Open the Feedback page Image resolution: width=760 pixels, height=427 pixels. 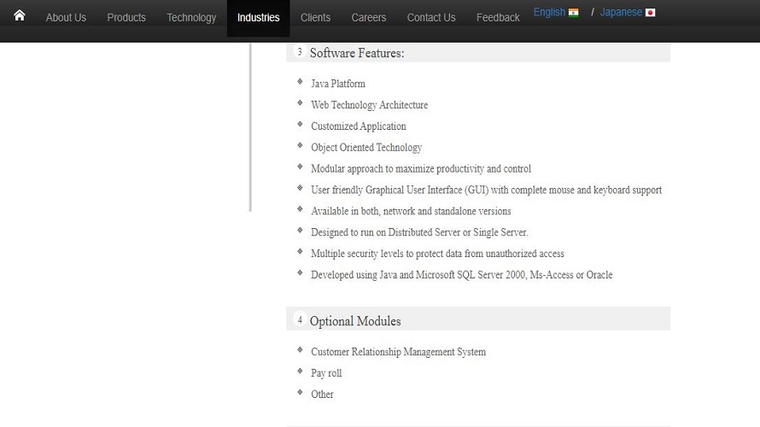pyautogui.click(x=498, y=17)
